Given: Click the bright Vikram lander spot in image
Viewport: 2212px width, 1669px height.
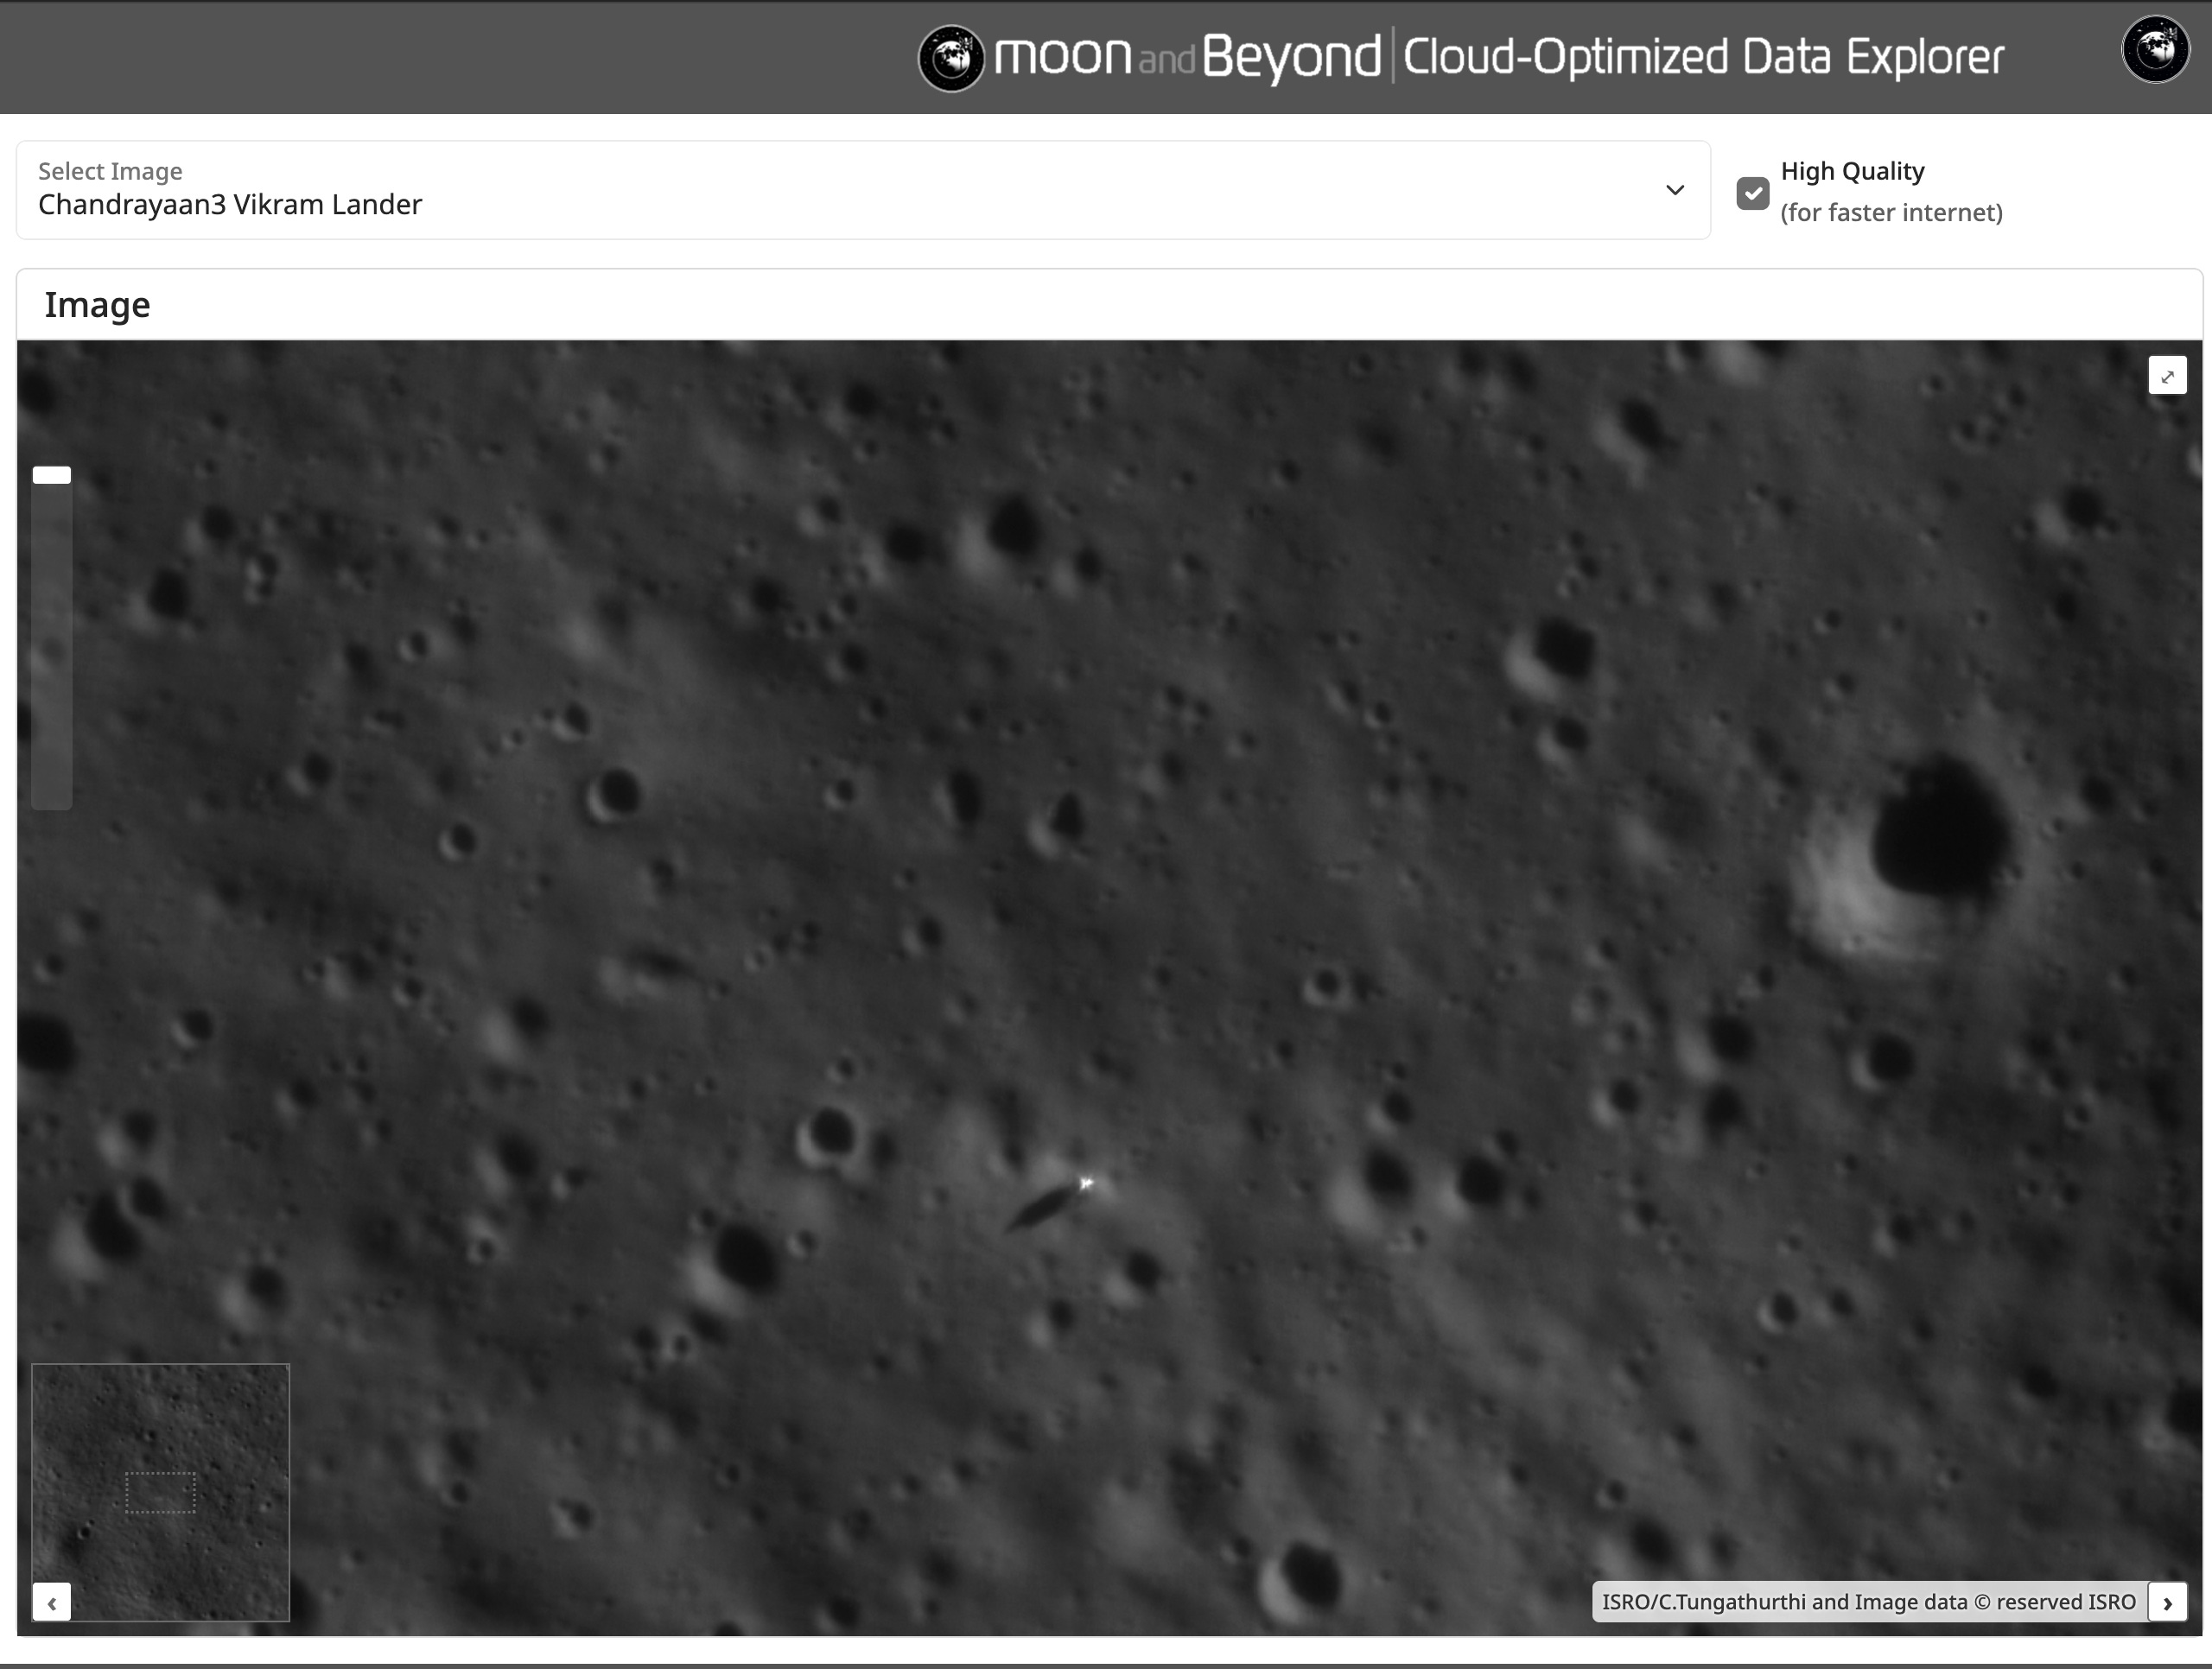Looking at the screenshot, I should (x=1086, y=1184).
